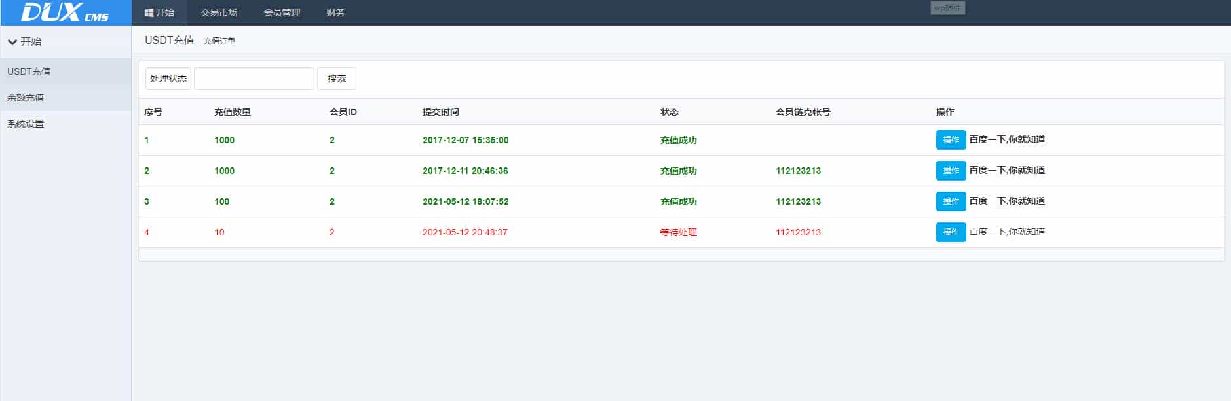The image size is (1231, 401).
Task: Click the 会员链克帐号 column header
Action: click(803, 112)
